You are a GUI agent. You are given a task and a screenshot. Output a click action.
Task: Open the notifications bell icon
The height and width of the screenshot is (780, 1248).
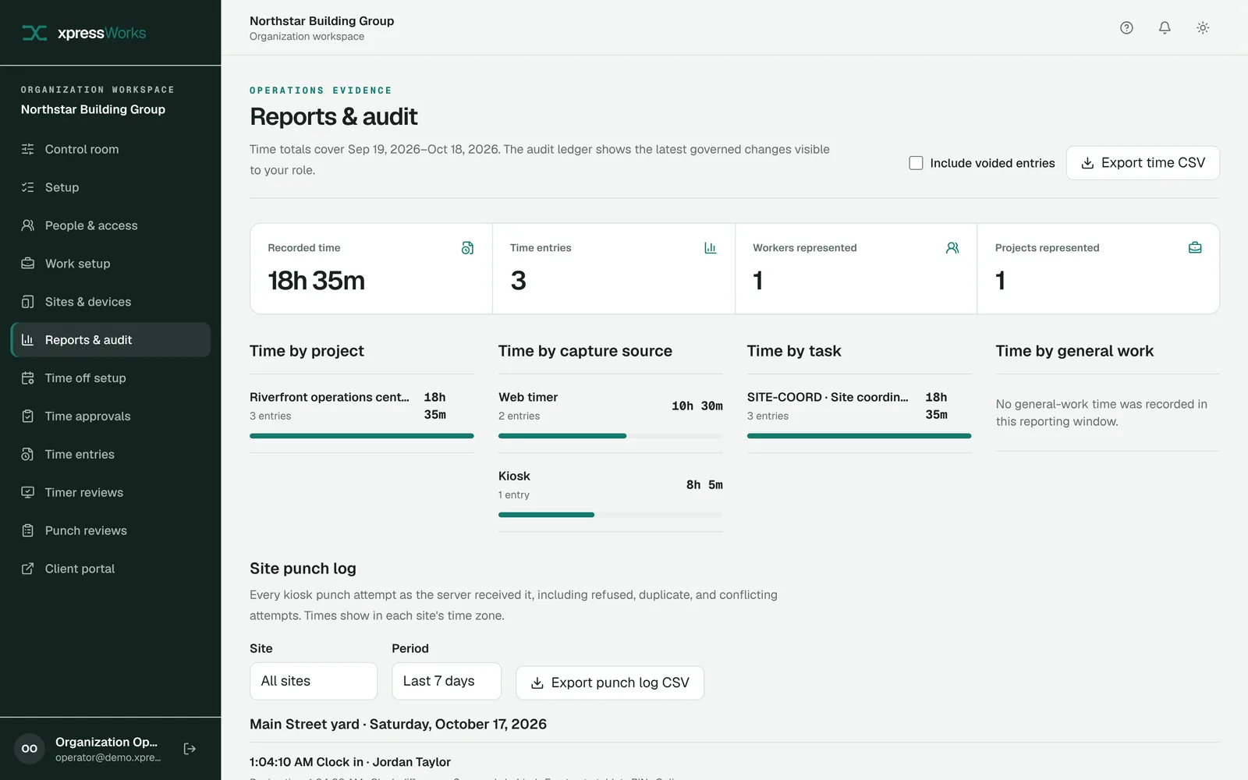pos(1165,27)
